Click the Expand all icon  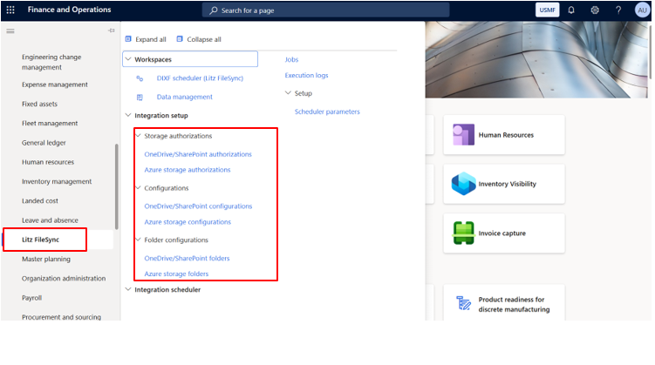(x=128, y=39)
